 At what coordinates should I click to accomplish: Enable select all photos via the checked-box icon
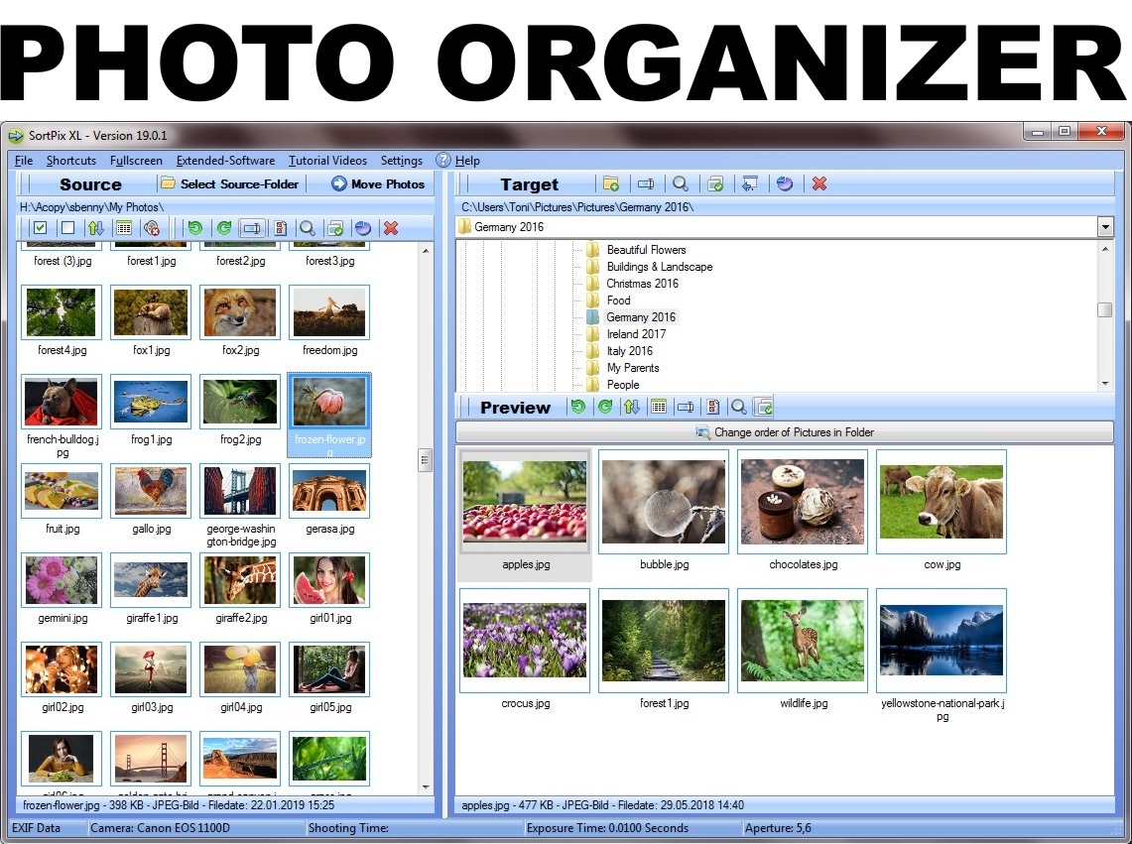pyautogui.click(x=41, y=228)
